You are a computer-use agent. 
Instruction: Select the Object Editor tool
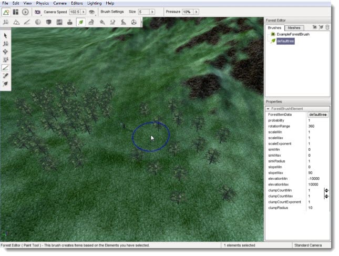pyautogui.click(x=6, y=22)
